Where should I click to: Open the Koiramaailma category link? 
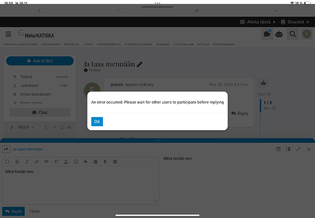(51, 44)
